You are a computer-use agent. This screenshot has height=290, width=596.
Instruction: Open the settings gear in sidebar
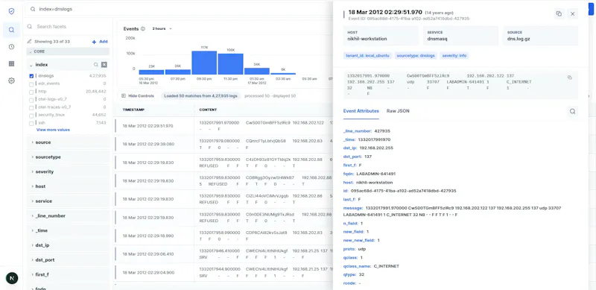pyautogui.click(x=11, y=81)
